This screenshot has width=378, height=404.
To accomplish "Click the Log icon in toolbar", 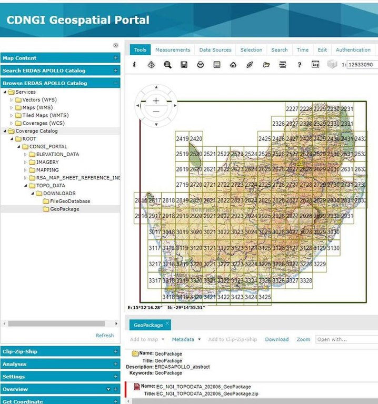I will point(315,65).
